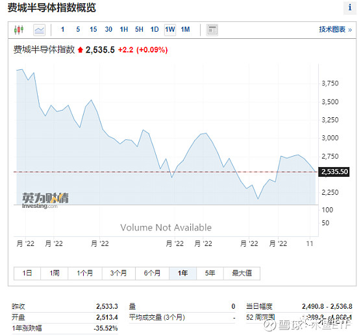Open the news overlay icon in toolbar
This screenshot has height=336, width=361.
point(212,30)
